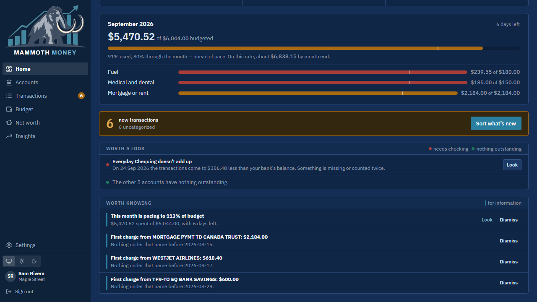Click the SR user avatar
537x302 pixels.
pyautogui.click(x=10, y=276)
